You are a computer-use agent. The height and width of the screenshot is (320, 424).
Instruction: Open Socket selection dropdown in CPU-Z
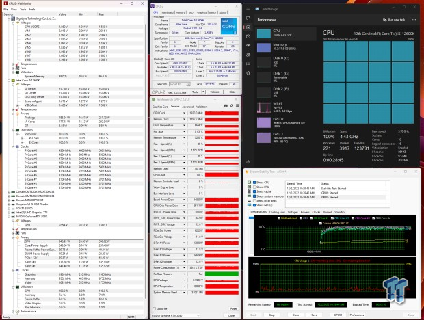[x=180, y=84]
